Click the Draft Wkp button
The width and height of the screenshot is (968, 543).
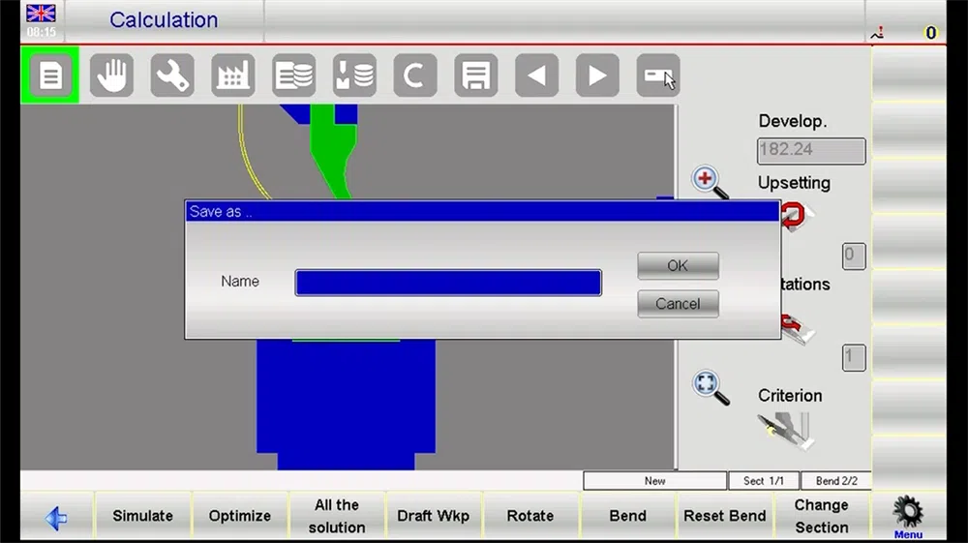point(434,516)
